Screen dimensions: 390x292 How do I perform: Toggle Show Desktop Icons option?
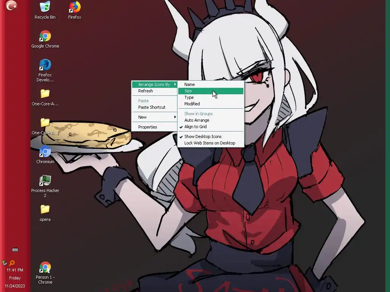211,136
